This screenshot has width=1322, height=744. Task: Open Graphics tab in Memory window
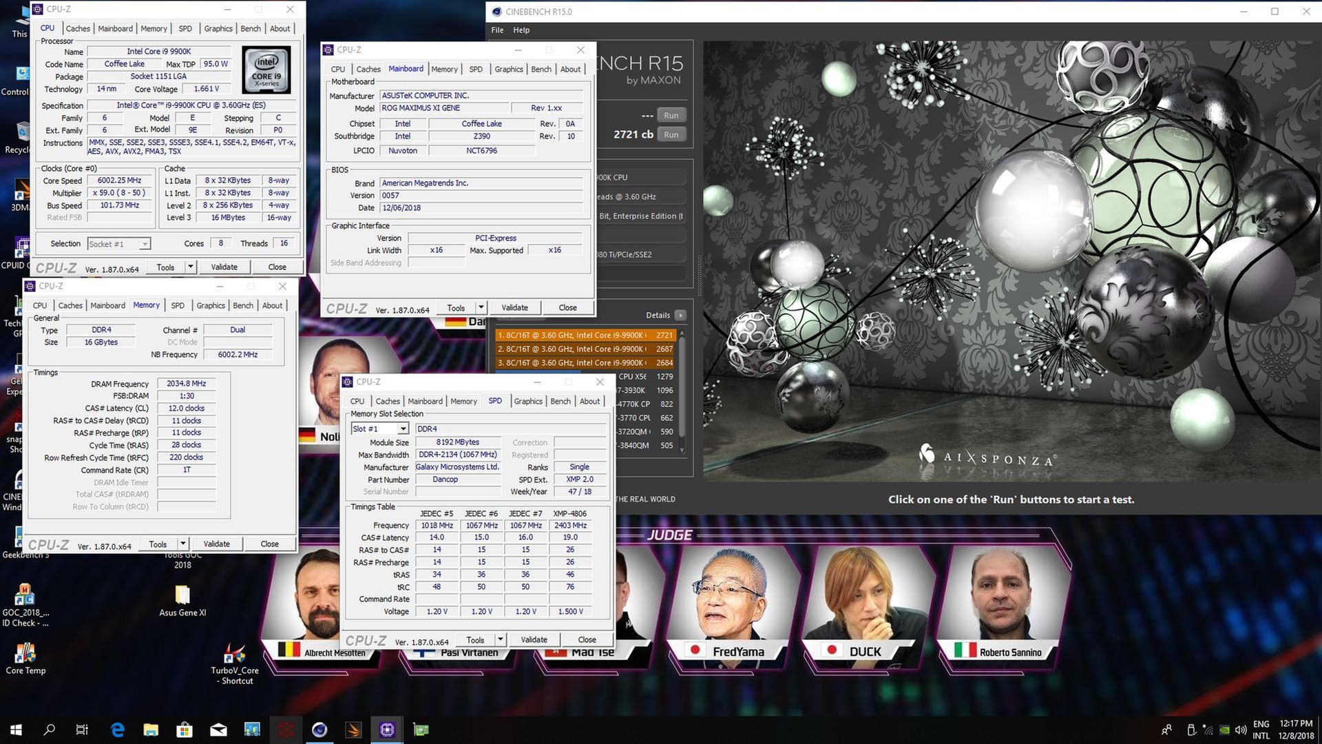(x=211, y=305)
